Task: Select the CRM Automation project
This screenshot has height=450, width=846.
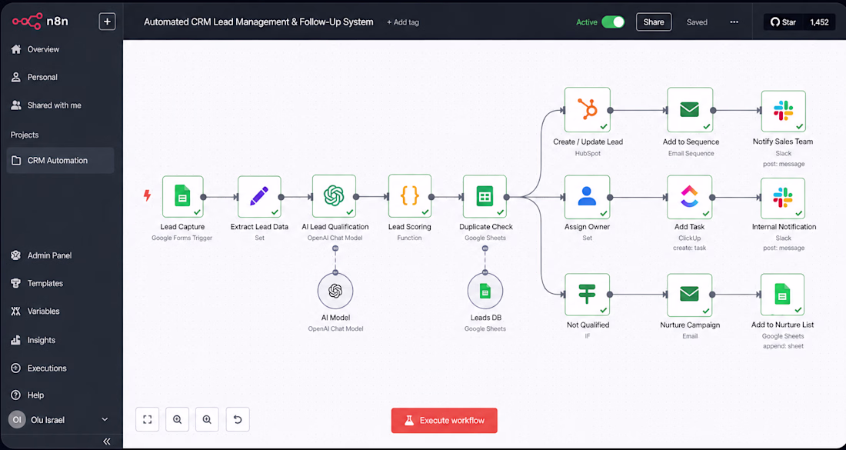Action: click(61, 160)
